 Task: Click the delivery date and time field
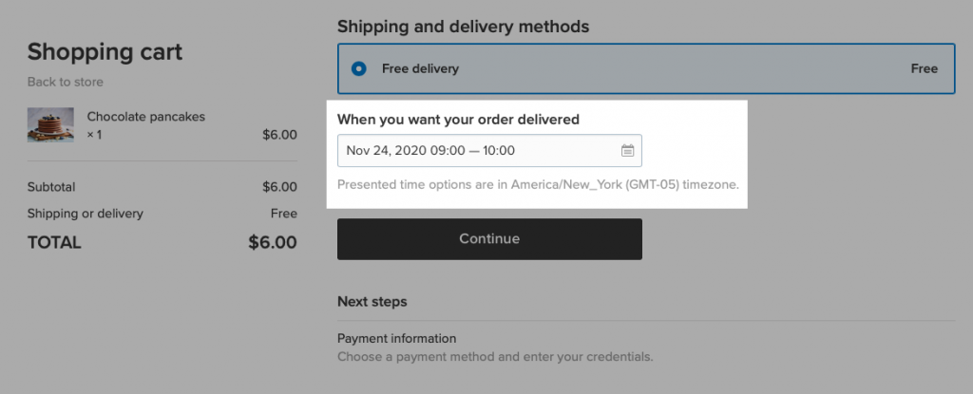coord(489,150)
